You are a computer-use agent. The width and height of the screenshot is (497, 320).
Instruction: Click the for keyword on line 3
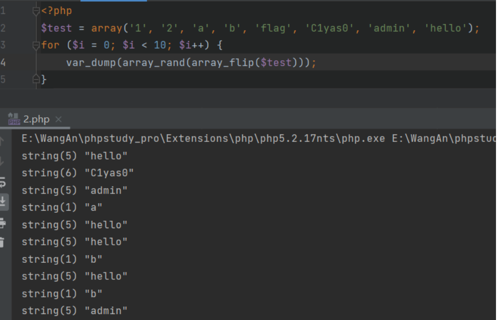coord(50,45)
